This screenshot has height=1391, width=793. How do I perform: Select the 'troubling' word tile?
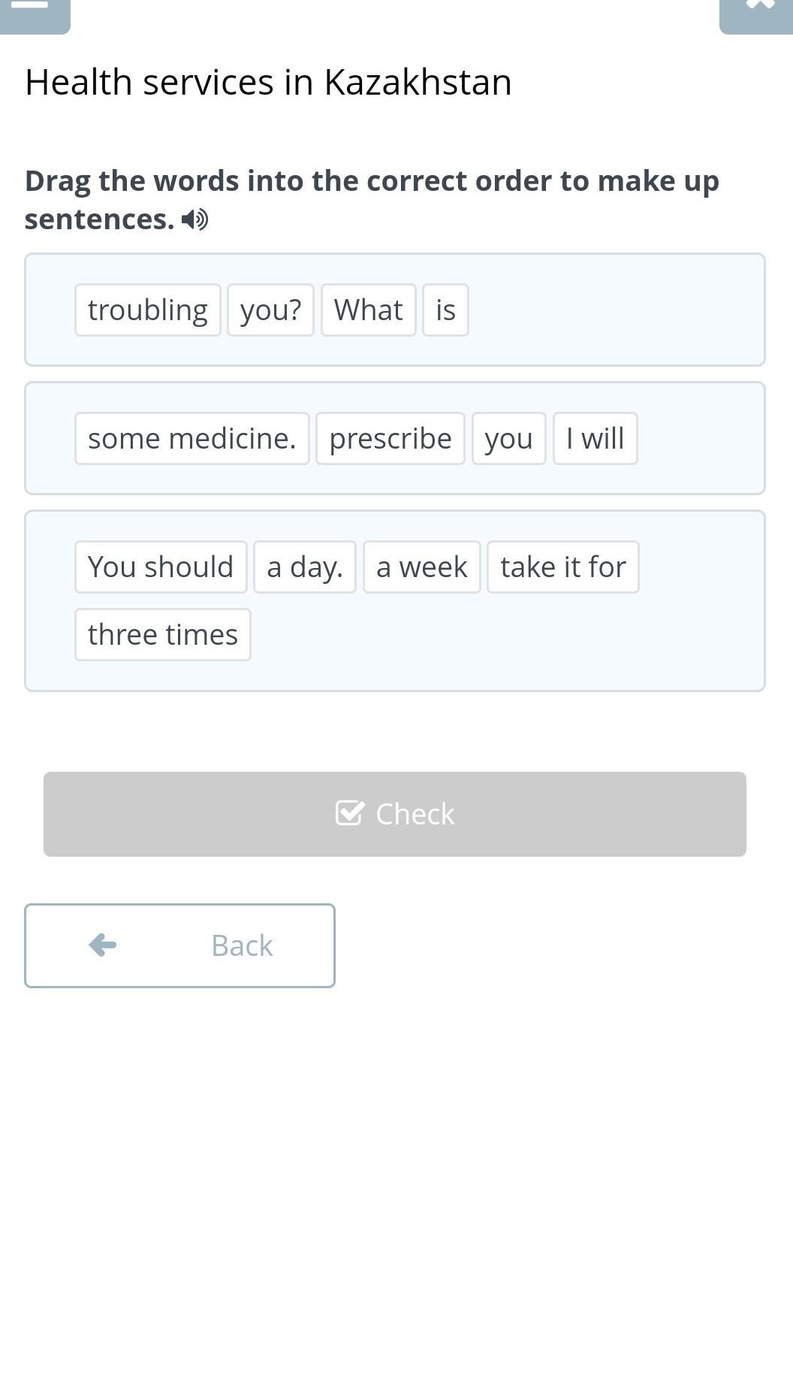148,310
